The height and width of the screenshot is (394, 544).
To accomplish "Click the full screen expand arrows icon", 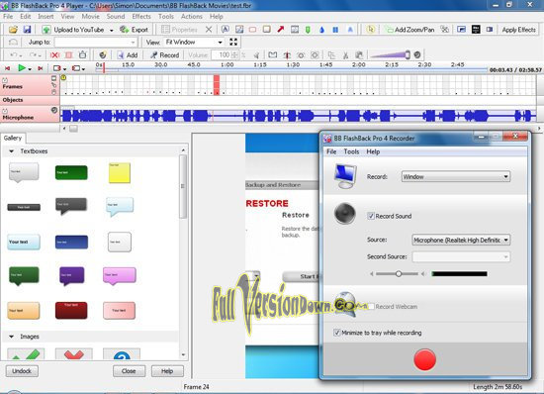I will tap(233, 43).
